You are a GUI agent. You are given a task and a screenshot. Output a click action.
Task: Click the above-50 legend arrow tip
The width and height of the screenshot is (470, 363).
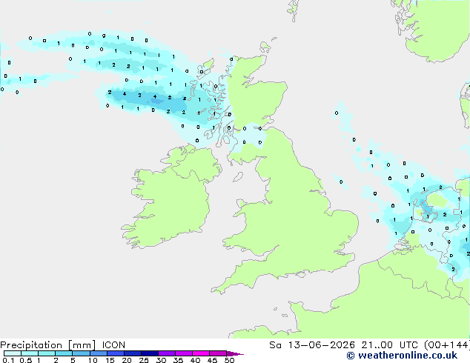pos(235,354)
